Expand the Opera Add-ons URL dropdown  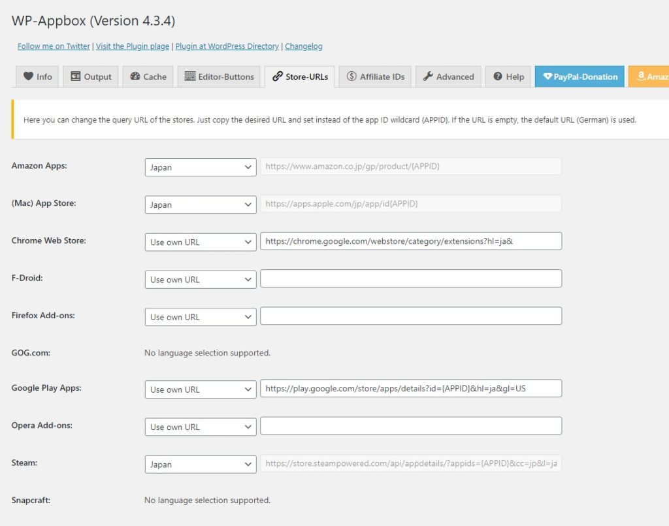point(201,427)
